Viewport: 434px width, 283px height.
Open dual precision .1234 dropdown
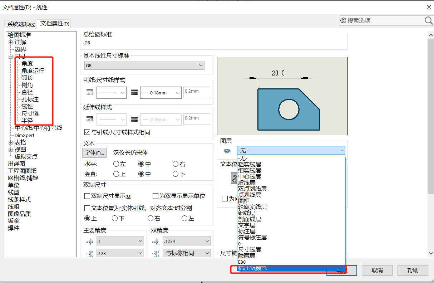pos(187,241)
